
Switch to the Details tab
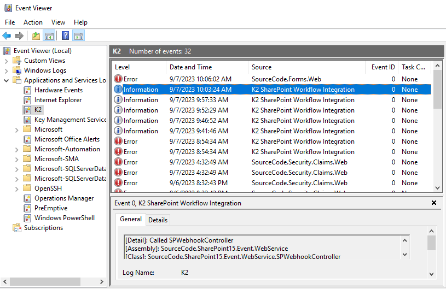(158, 220)
